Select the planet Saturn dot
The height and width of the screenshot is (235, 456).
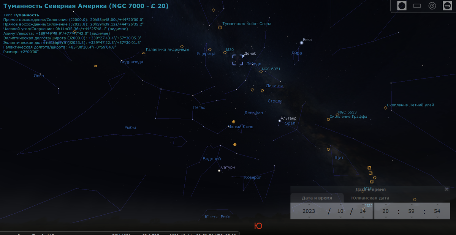(219, 171)
